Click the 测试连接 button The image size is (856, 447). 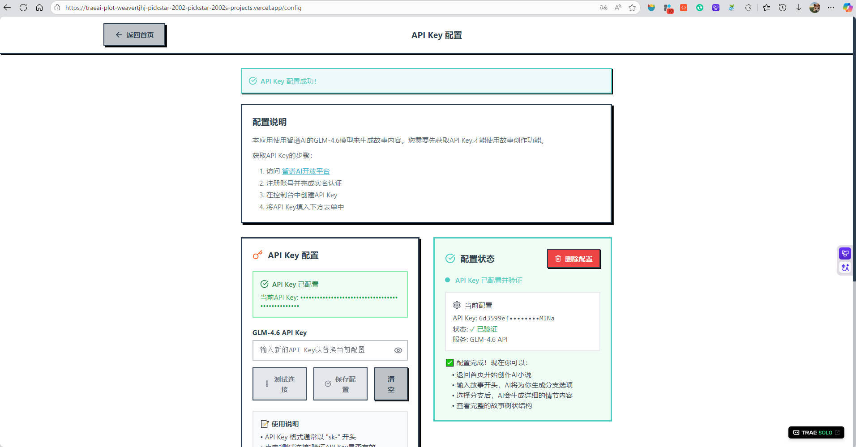[x=279, y=383]
